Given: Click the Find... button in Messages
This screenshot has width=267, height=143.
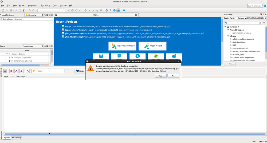Looking at the screenshot, I should pyautogui.click(x=80, y=71).
